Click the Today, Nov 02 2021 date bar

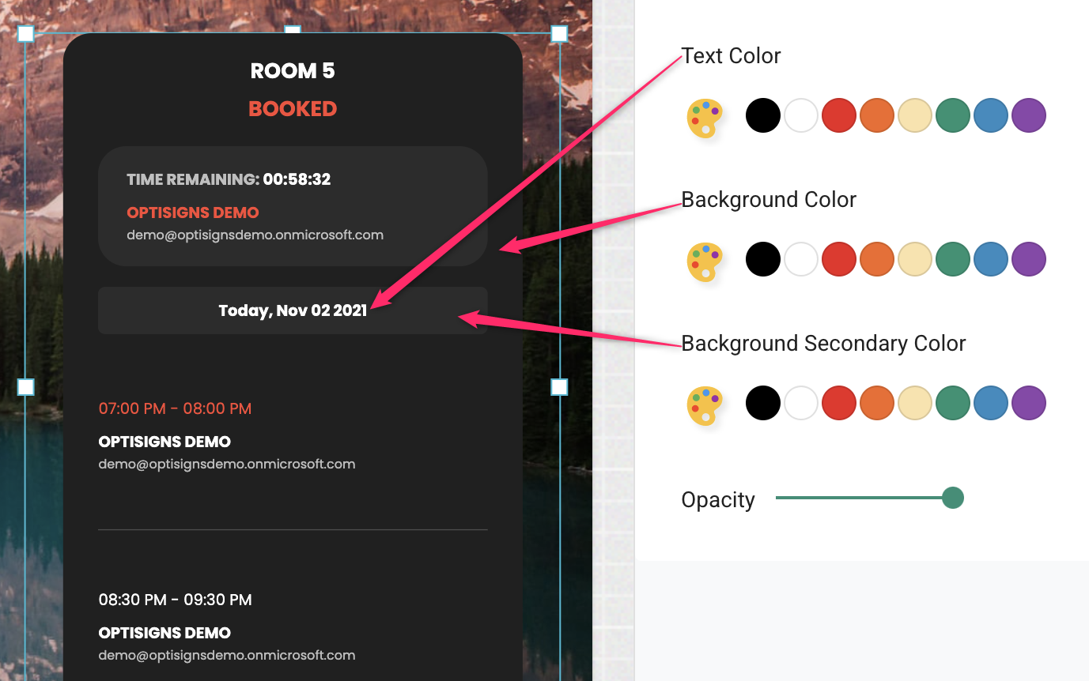(x=293, y=310)
